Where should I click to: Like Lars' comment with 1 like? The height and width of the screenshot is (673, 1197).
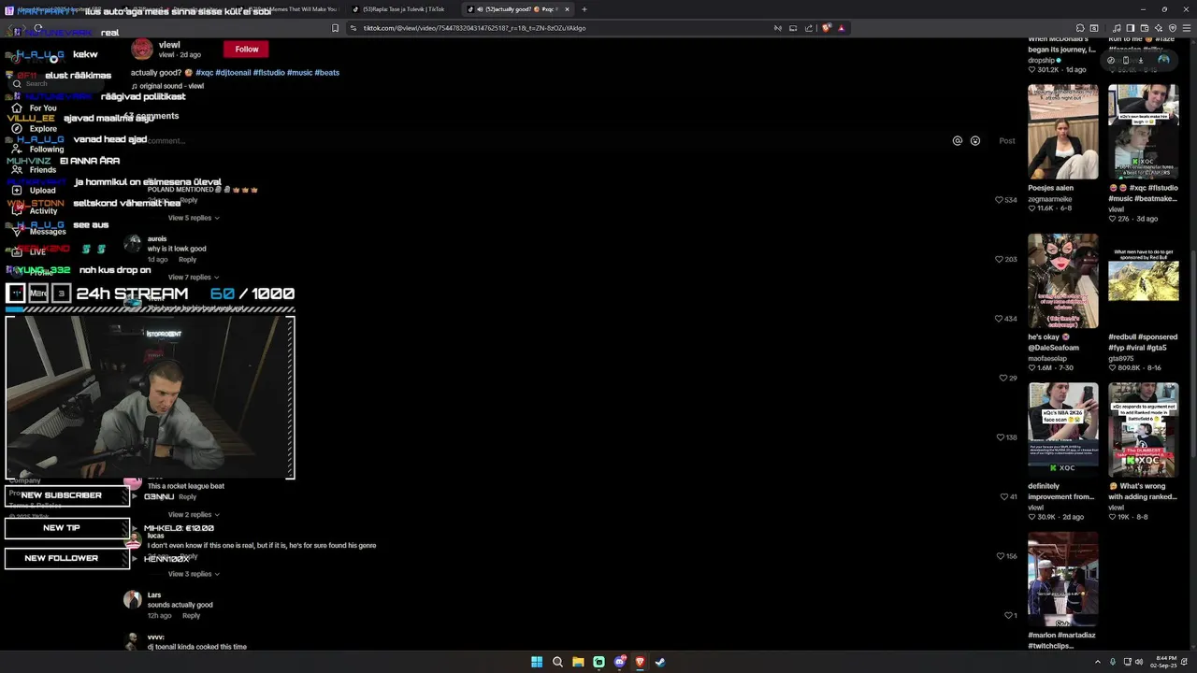pos(1008,616)
